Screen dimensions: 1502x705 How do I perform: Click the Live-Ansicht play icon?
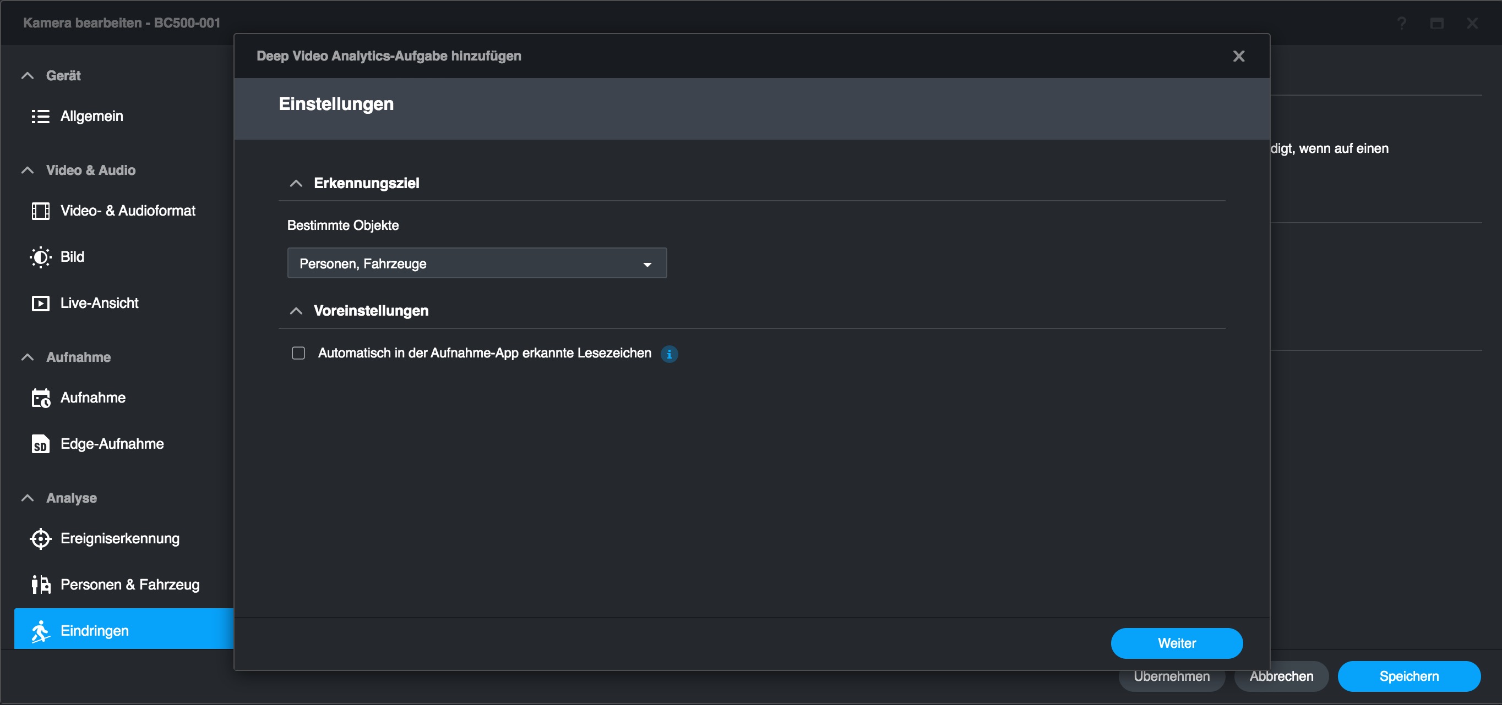[x=40, y=304]
